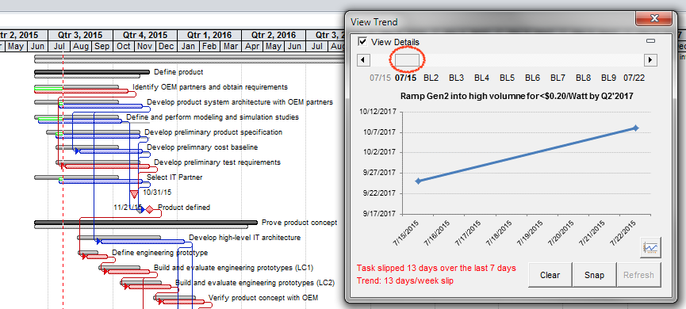Click the Qtr 2, 2016 timescale header
Image resolution: width=686 pixels, height=309 pixels.
(274, 36)
